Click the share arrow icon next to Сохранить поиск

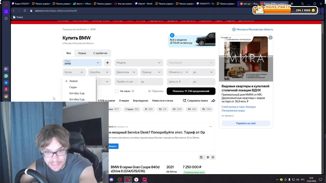click(213, 101)
